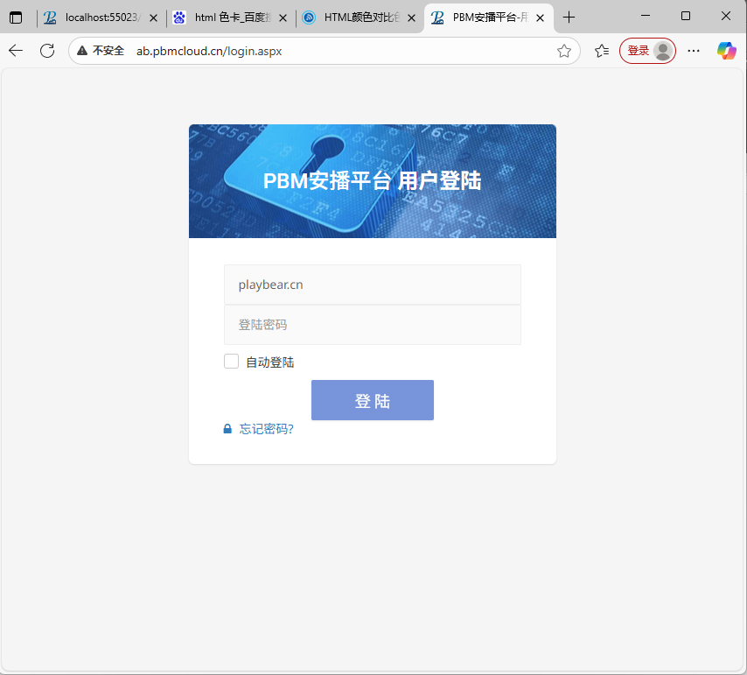Viewport: 747px width, 675px height.
Task: Click the browser profile 登录 button
Action: (x=647, y=51)
